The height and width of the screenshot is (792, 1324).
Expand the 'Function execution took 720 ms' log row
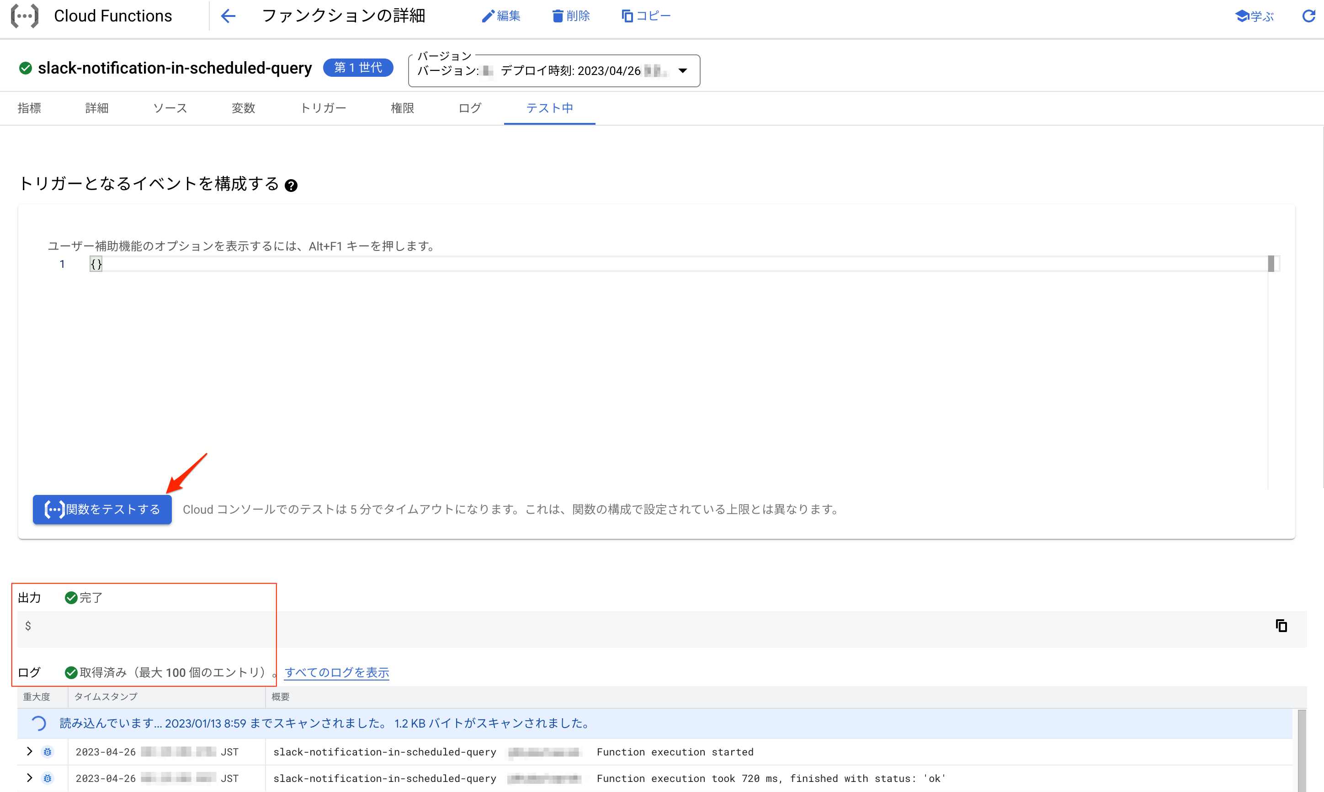[x=29, y=778]
